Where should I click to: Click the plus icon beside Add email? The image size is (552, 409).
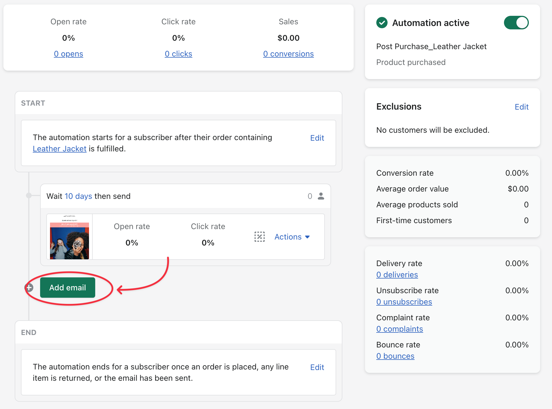29,288
